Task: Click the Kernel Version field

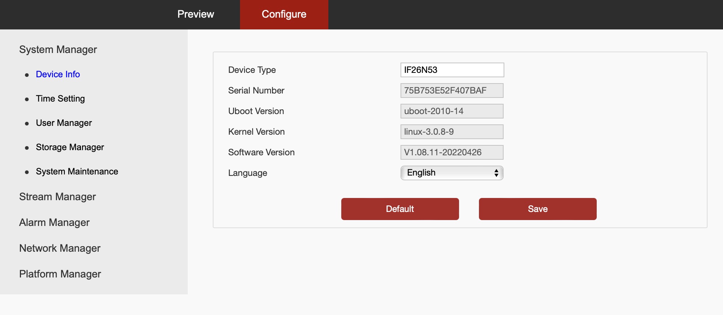Action: (x=452, y=132)
